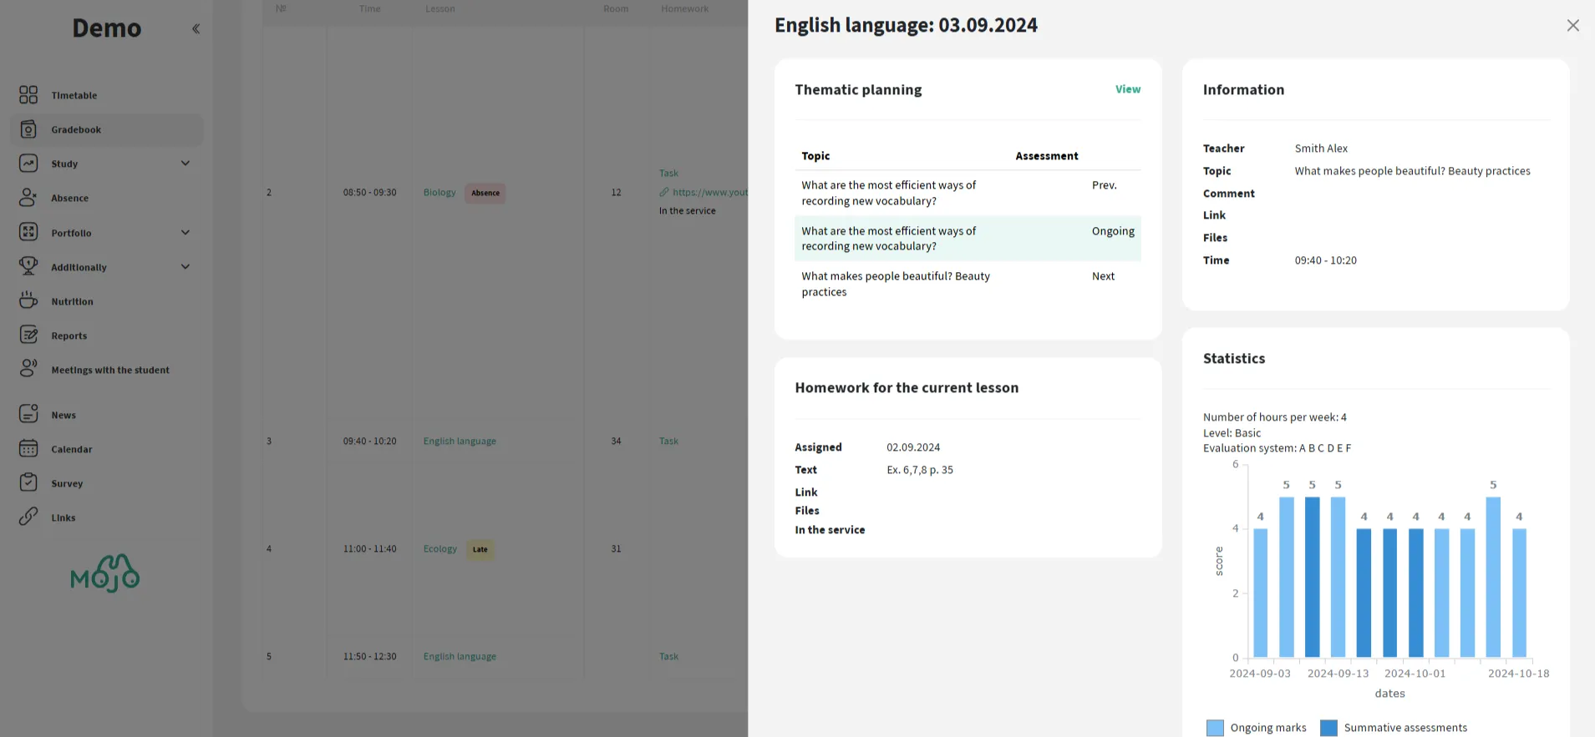Expand the Additionally submenu arrow
This screenshot has height=737, width=1595.
click(185, 267)
